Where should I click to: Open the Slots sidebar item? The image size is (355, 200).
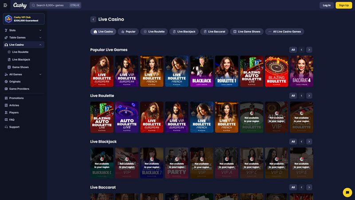(24, 30)
